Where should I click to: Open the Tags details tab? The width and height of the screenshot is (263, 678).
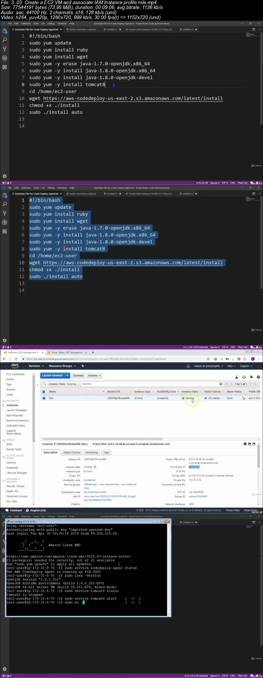click(x=106, y=453)
